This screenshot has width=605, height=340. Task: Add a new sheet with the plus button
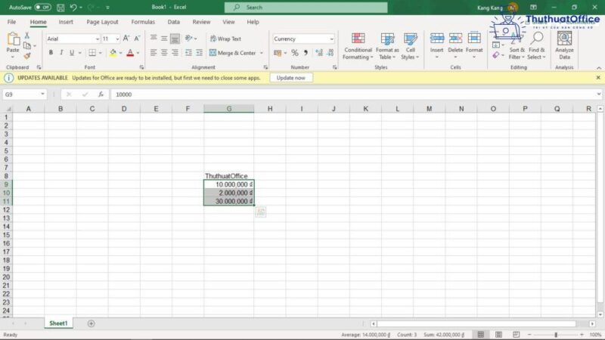click(x=91, y=323)
